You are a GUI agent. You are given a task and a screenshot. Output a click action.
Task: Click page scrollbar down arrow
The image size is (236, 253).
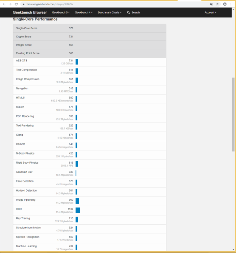point(233,249)
